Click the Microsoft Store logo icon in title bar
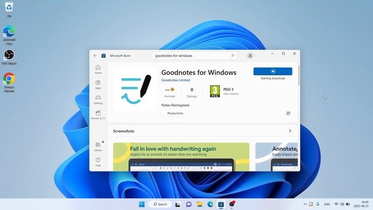This screenshot has height=210, width=373. click(x=104, y=56)
